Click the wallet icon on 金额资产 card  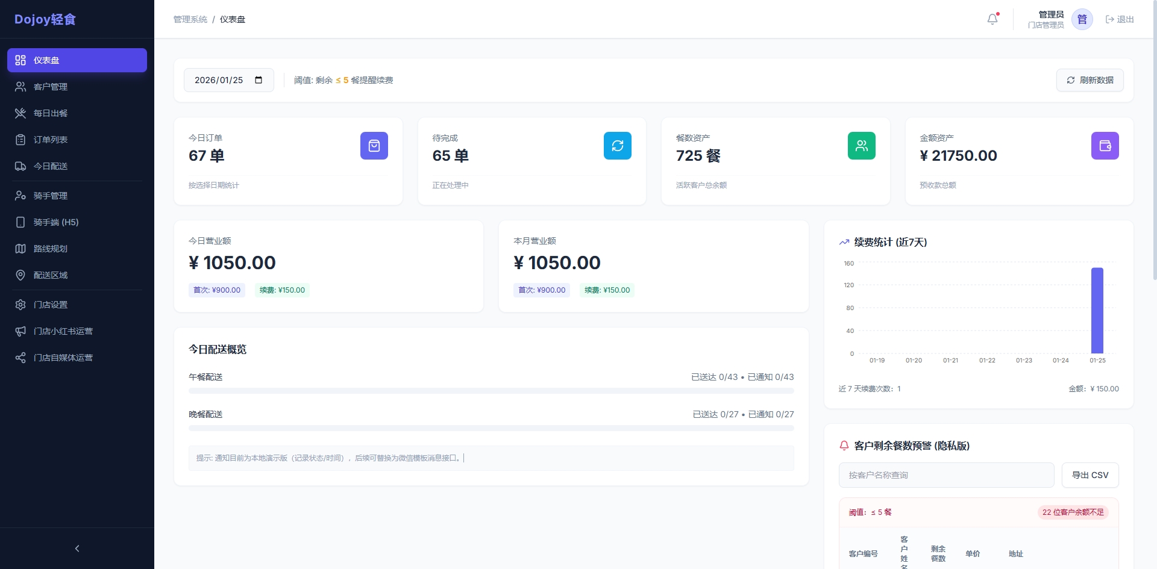coord(1105,146)
